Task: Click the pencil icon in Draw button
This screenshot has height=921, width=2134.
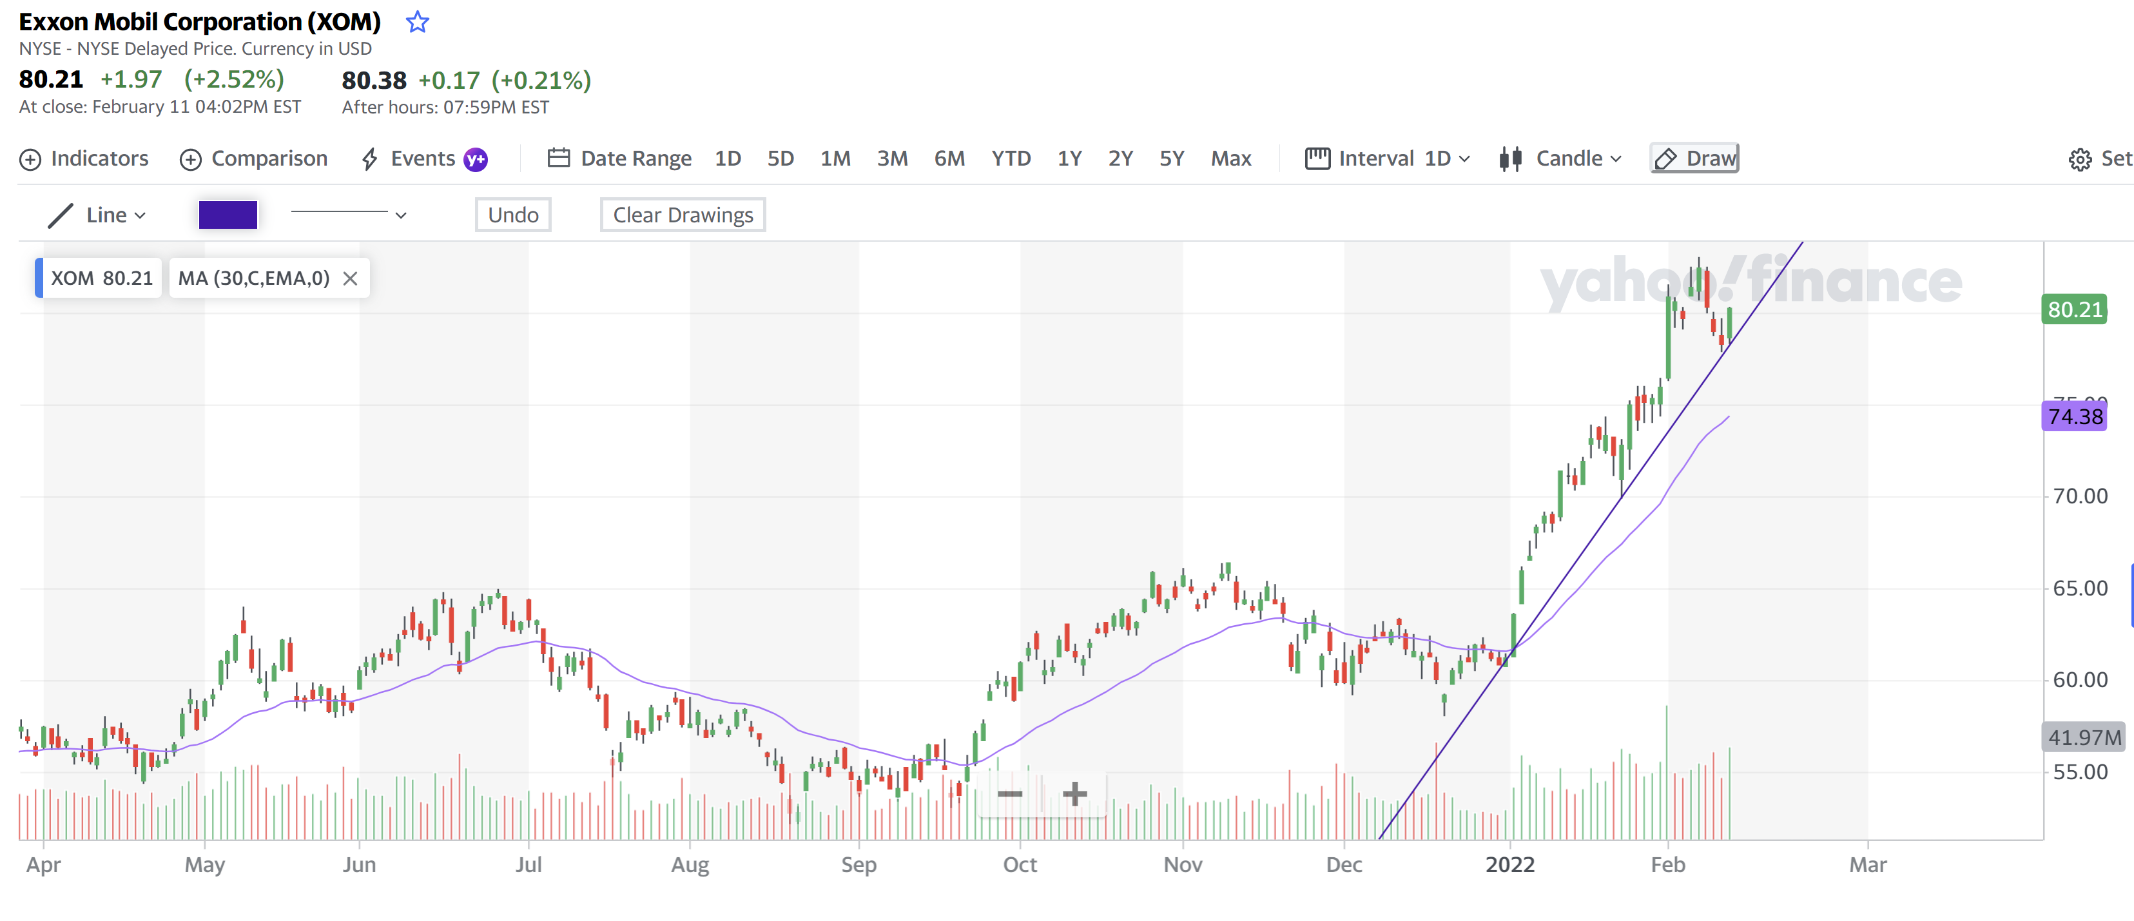Action: pyautogui.click(x=1665, y=159)
